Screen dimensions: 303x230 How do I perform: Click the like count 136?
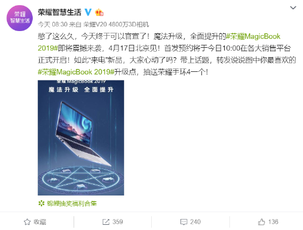(x=273, y=222)
